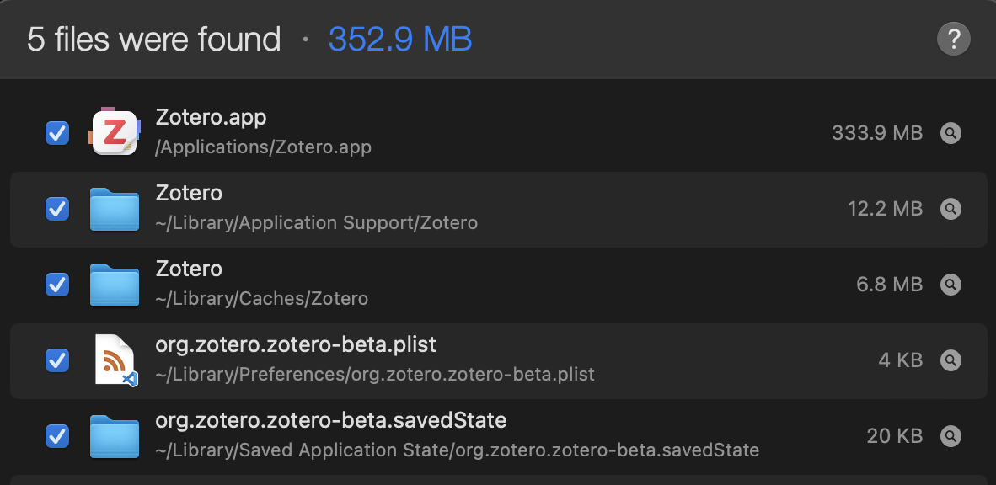Image resolution: width=996 pixels, height=485 pixels.
Task: Click the savedState folder icon
Action: [x=115, y=436]
